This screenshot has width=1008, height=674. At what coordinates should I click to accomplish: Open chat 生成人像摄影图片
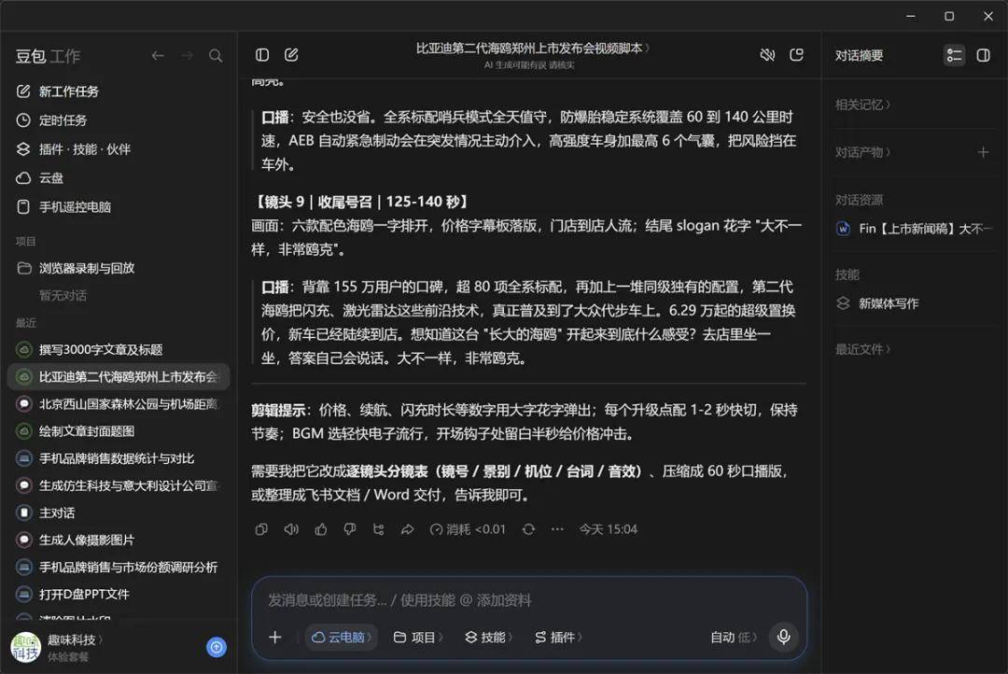click(119, 541)
